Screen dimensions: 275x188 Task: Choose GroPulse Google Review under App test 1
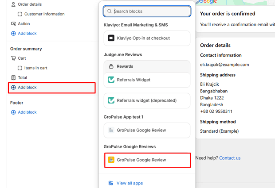[x=141, y=130]
